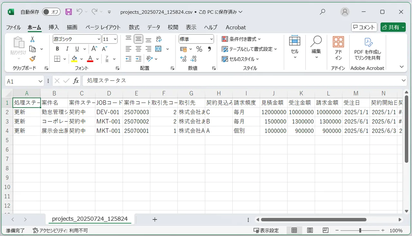Click the Wrap Text icon
The width and height of the screenshot is (412, 236).
point(158,39)
